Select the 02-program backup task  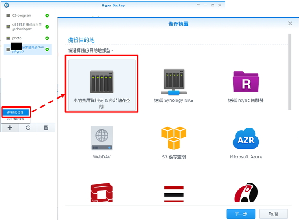click(28, 16)
